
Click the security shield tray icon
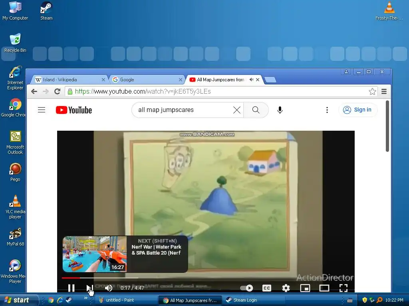364,300
